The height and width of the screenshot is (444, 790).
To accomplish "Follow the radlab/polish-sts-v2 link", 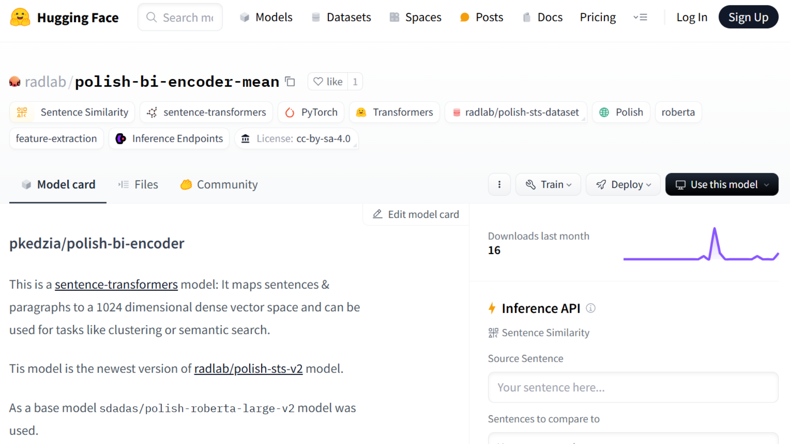I will (248, 369).
